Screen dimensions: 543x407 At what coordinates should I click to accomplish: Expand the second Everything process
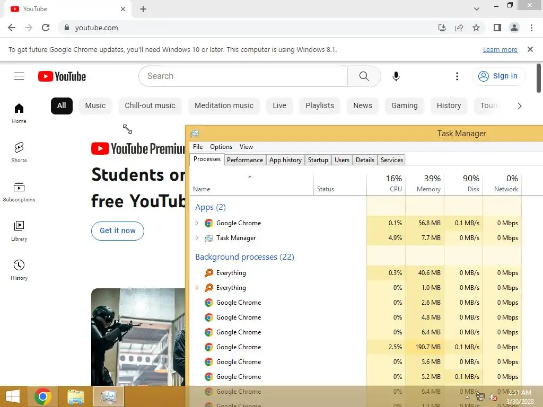pos(197,288)
